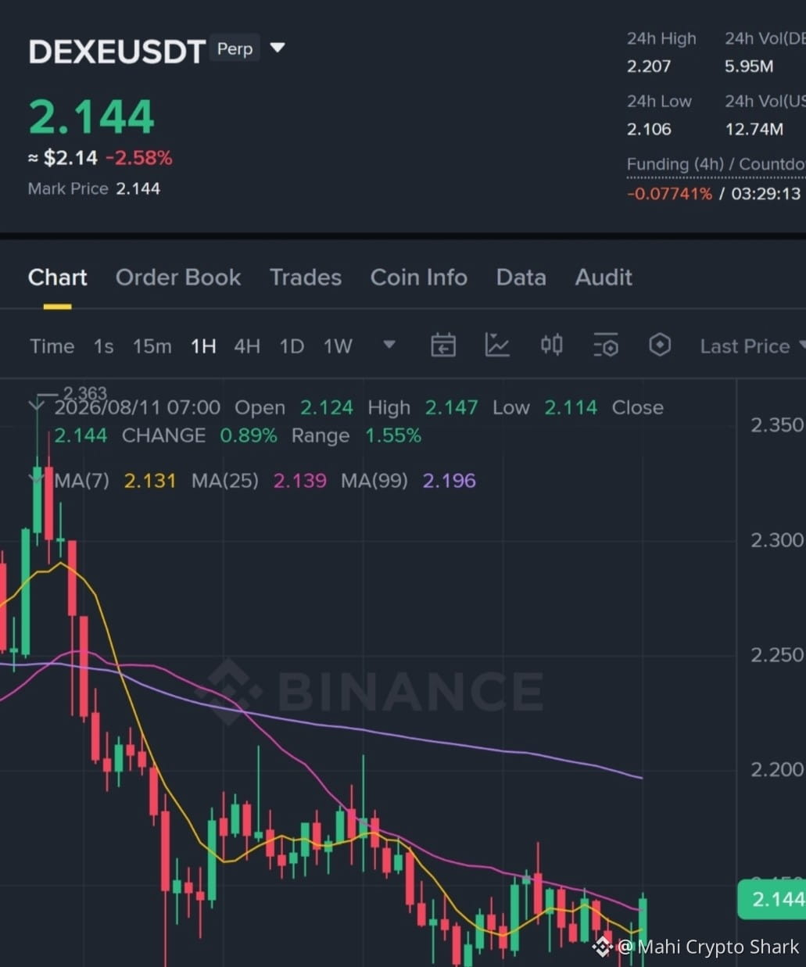This screenshot has height=967, width=806.
Task: Click the funding rate -0.07741%
Action: click(669, 194)
